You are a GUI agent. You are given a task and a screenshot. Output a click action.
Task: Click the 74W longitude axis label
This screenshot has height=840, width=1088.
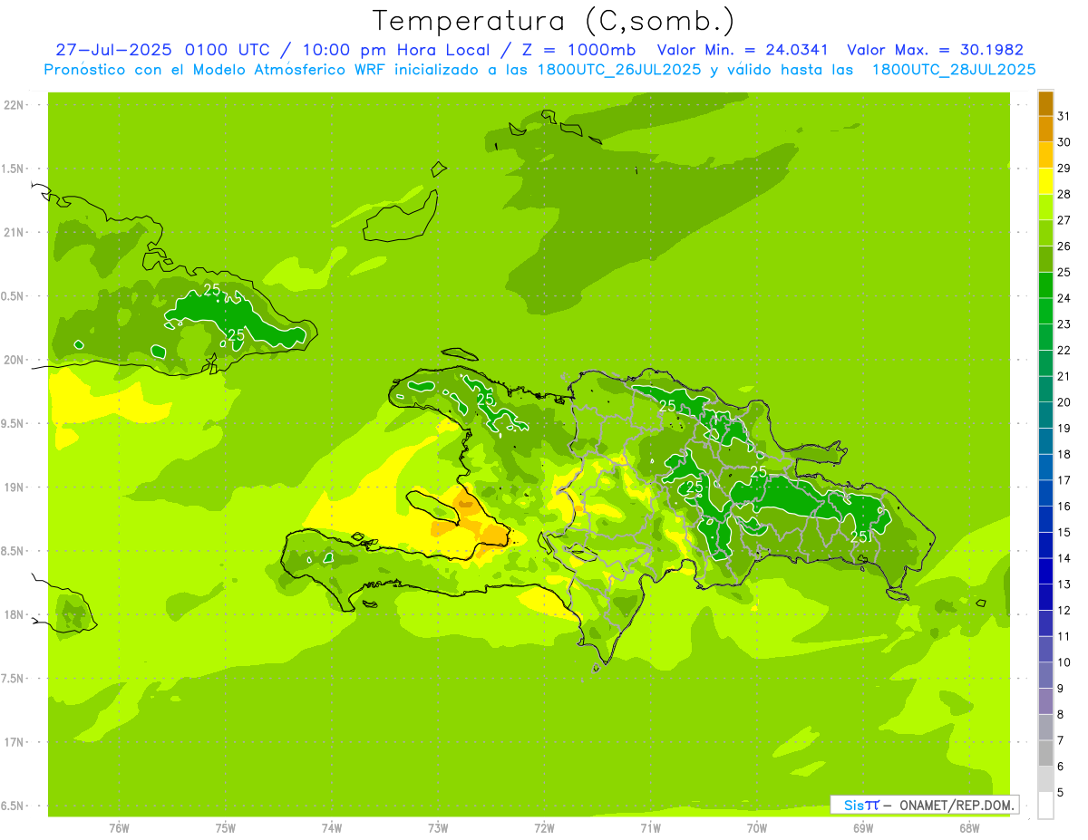click(x=332, y=828)
